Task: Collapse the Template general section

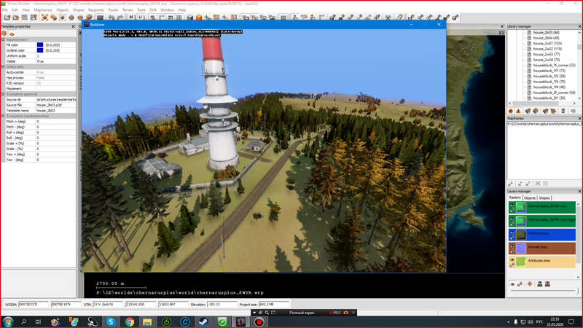Action: pyautogui.click(x=3, y=94)
